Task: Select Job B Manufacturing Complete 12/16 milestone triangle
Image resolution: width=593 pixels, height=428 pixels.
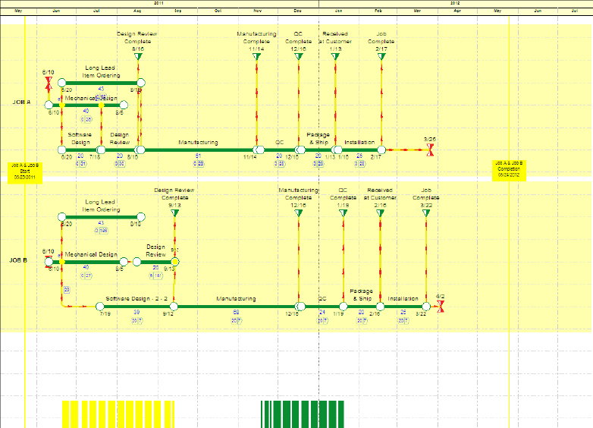Action: [299, 213]
